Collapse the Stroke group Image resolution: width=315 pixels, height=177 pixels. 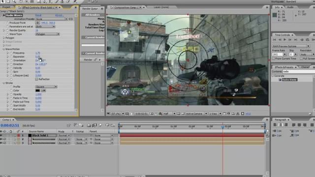point(3,83)
